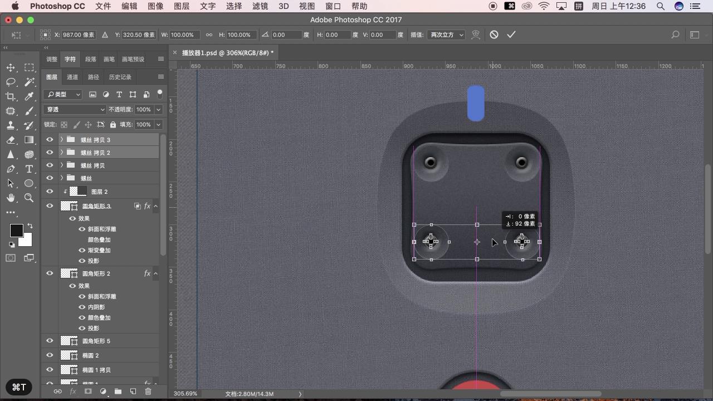
Task: Cancel the transform operation
Action: coord(494,35)
